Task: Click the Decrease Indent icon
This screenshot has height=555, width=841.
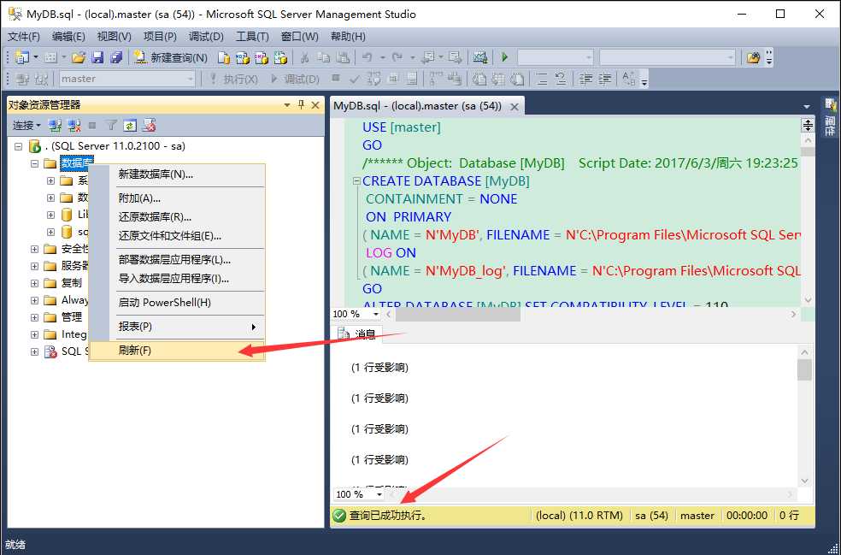Action: click(585, 79)
